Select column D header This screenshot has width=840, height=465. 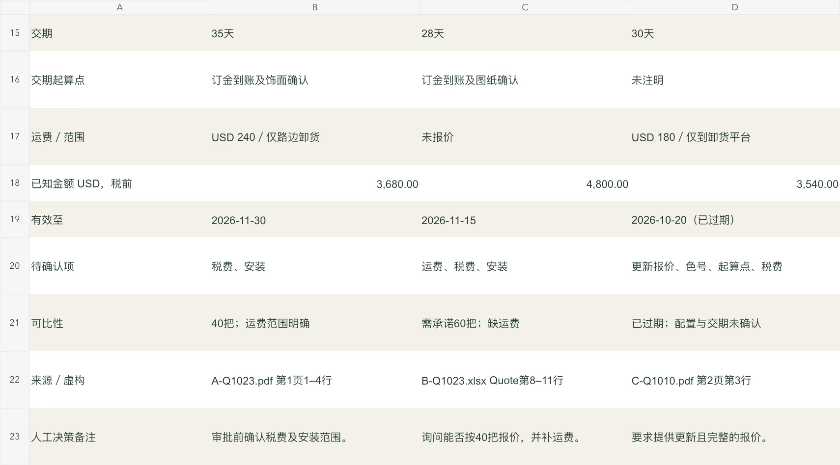[x=735, y=7]
